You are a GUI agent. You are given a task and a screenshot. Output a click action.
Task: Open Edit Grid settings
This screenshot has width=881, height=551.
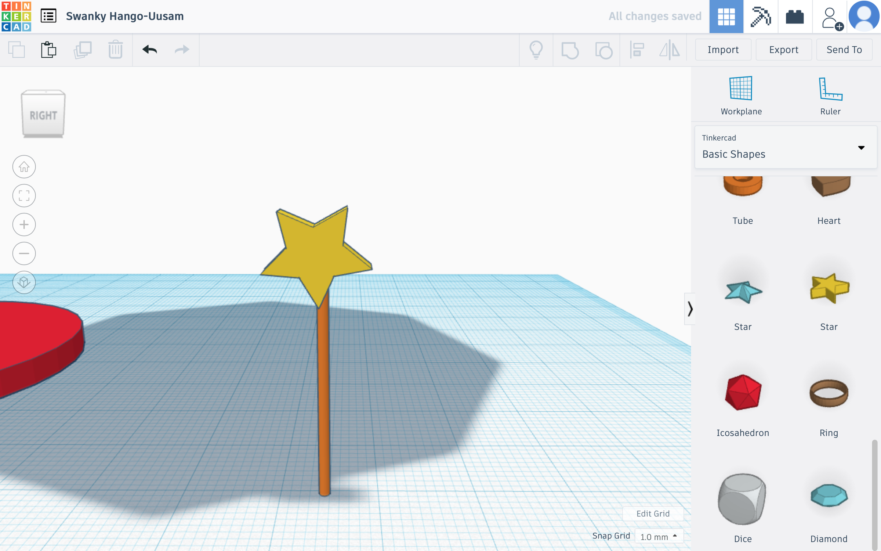click(x=653, y=514)
